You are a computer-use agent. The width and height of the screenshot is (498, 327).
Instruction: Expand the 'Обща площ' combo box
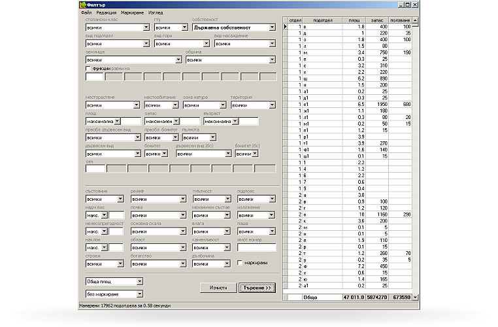coord(139,281)
